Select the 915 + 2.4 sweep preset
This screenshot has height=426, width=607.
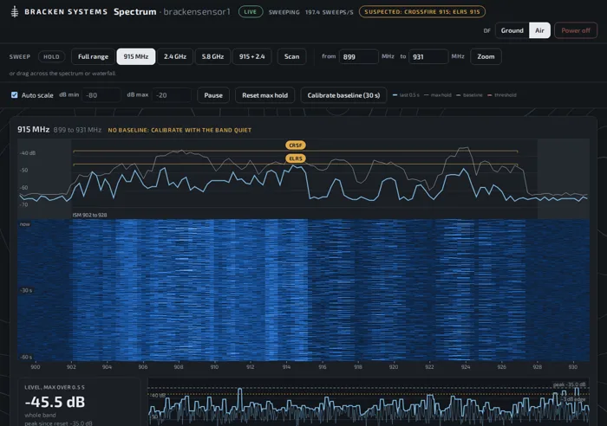[x=252, y=56]
